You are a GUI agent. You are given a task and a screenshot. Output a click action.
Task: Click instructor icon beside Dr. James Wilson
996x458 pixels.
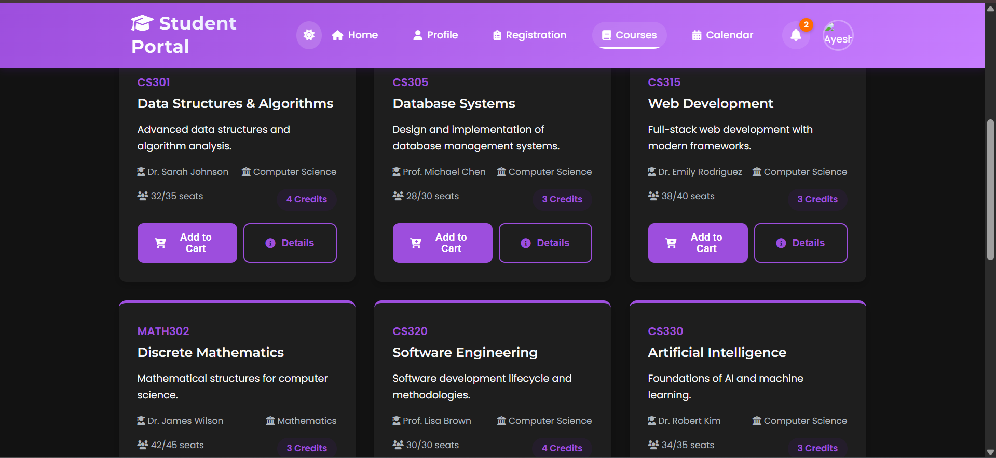141,420
